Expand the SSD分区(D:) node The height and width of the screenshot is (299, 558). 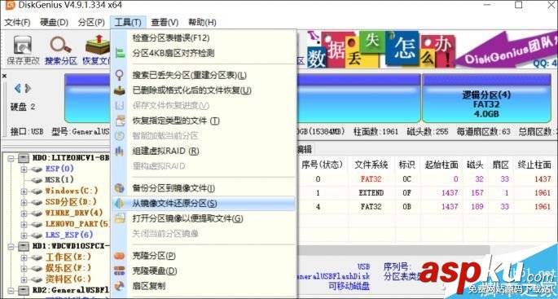pos(24,202)
